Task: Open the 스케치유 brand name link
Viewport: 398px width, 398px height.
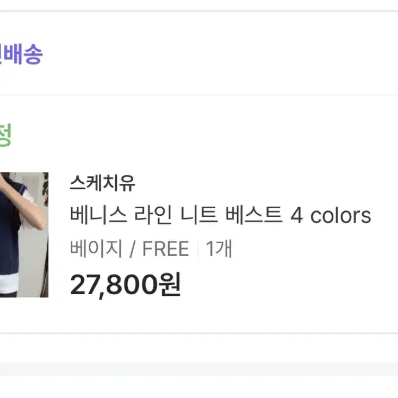Action: pyautogui.click(x=102, y=183)
